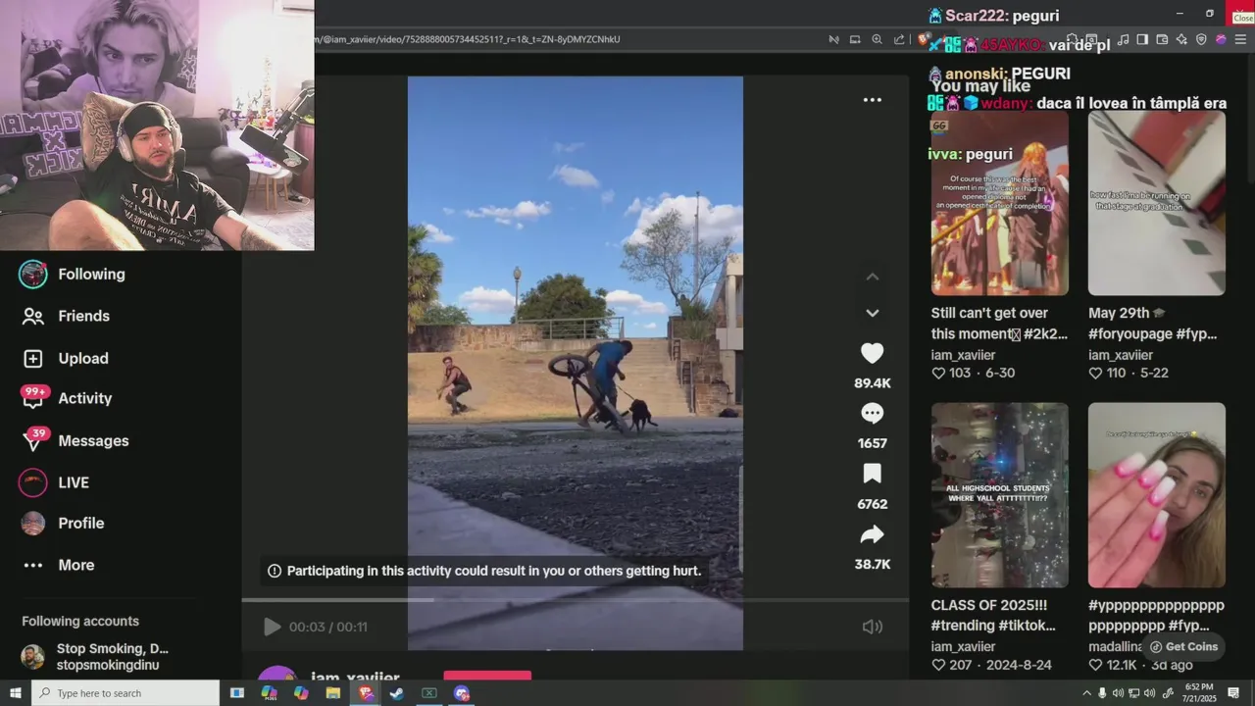
Task: Toggle the browser sidebar panel icon
Action: (x=1142, y=39)
